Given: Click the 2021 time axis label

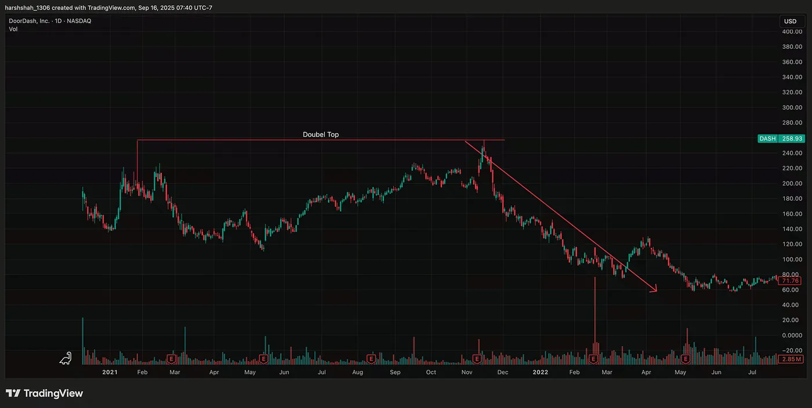Looking at the screenshot, I should pyautogui.click(x=110, y=372).
